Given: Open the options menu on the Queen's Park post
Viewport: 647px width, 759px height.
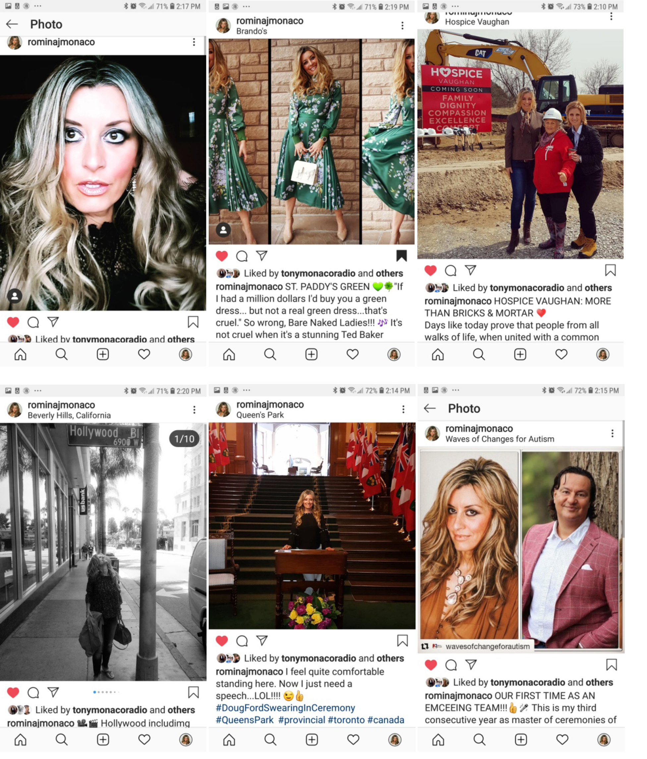Looking at the screenshot, I should [x=403, y=409].
